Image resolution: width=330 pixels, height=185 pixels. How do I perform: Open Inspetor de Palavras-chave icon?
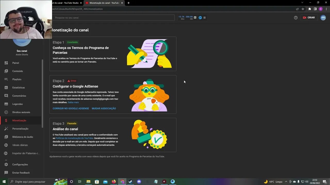tap(6, 153)
